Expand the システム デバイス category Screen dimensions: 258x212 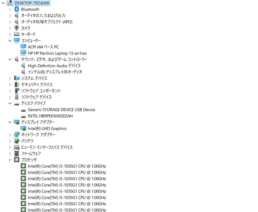pos(10,78)
